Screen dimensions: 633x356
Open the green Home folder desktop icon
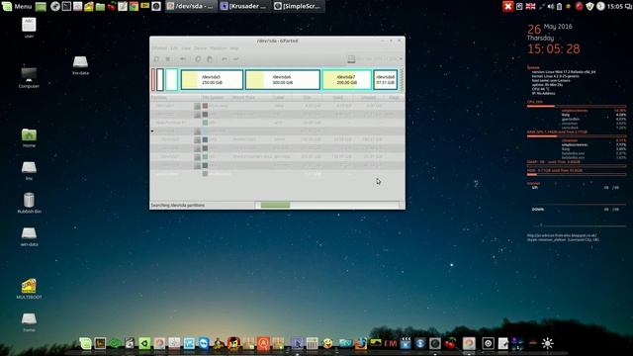point(29,137)
